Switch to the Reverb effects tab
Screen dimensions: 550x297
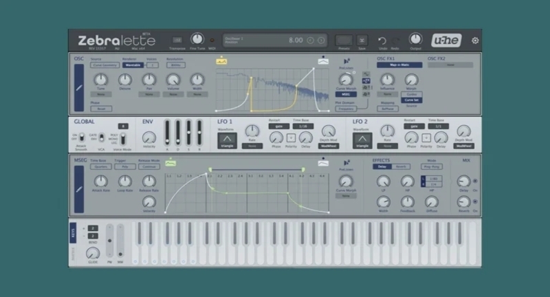(x=401, y=166)
